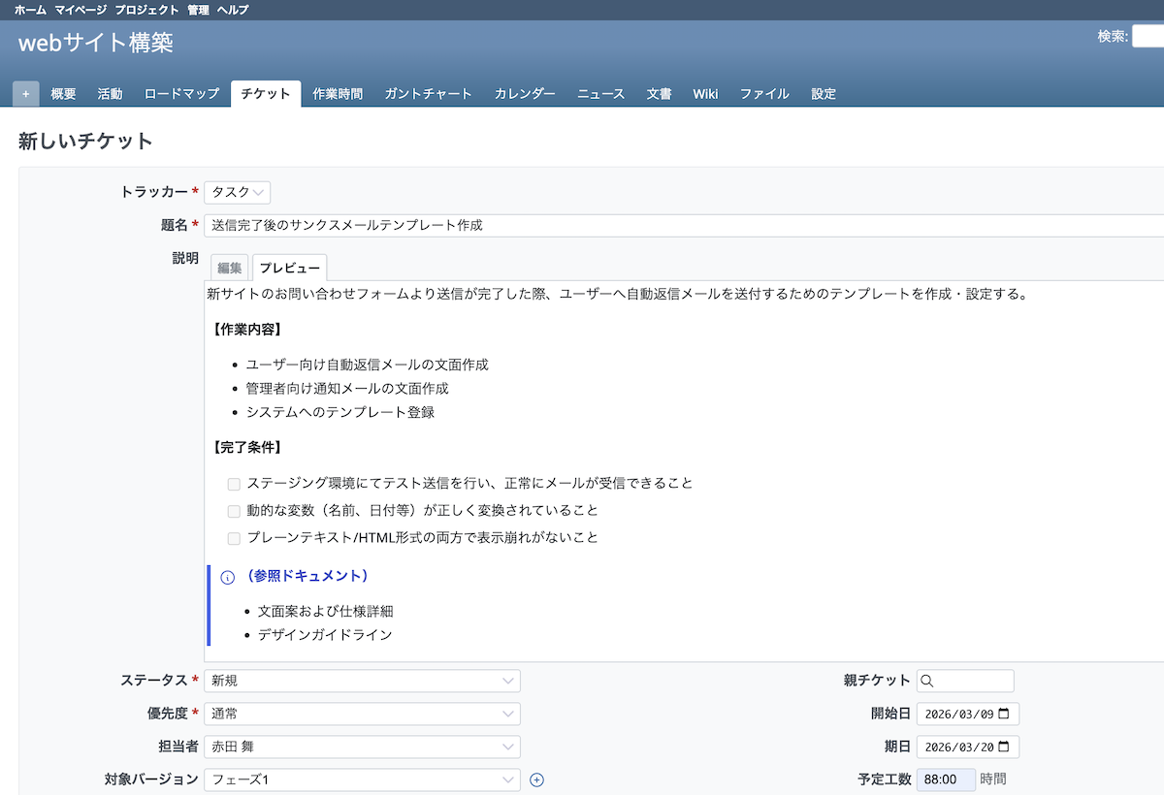Open the トラッカー dropdown showing タスク
The height and width of the screenshot is (795, 1164).
[237, 192]
